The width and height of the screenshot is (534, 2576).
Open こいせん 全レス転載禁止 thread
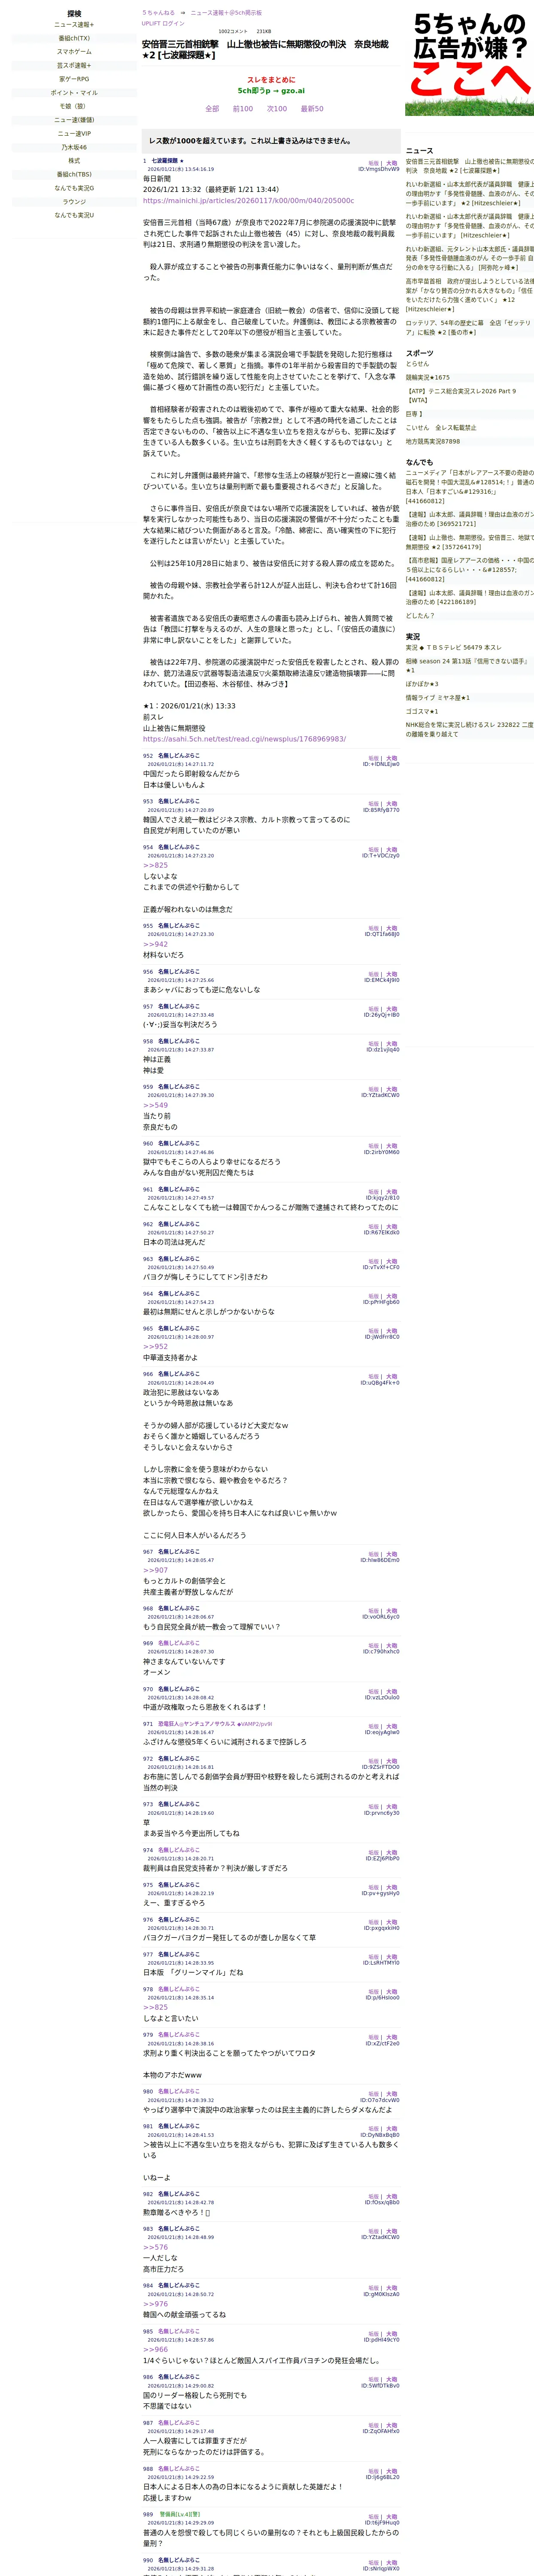pyautogui.click(x=441, y=427)
